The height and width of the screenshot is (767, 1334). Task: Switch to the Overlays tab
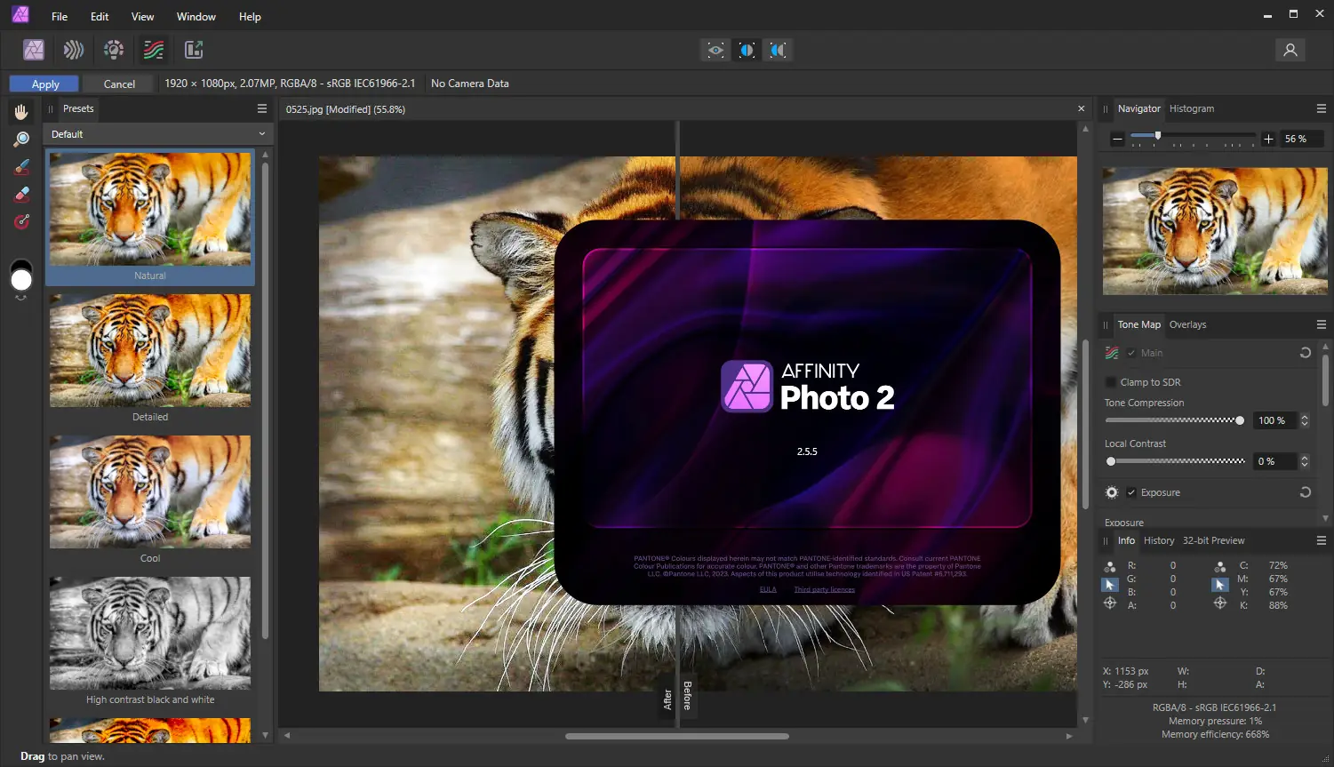click(x=1188, y=324)
